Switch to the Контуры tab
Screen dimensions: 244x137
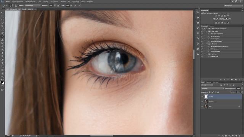(x=215, y=82)
